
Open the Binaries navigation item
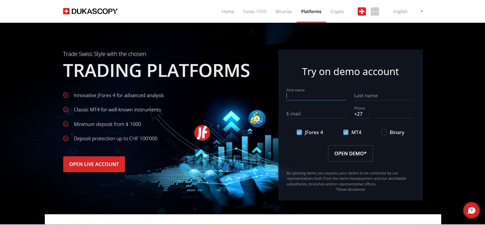283,11
